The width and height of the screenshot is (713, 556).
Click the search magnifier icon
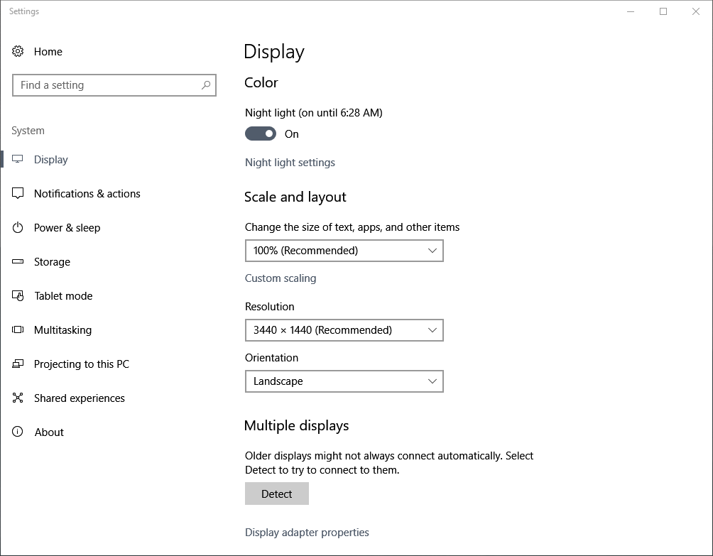[x=206, y=85]
